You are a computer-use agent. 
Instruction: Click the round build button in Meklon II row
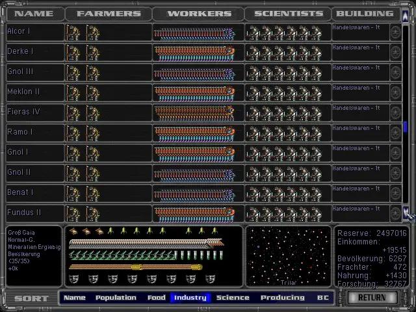click(x=395, y=92)
